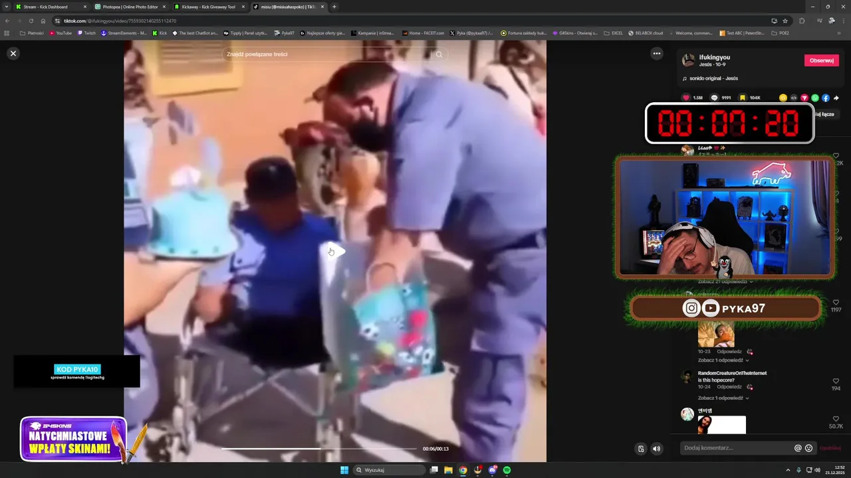
Task: Open RandomCreatureOnTheInternet commenter name
Action: pyautogui.click(x=732, y=373)
